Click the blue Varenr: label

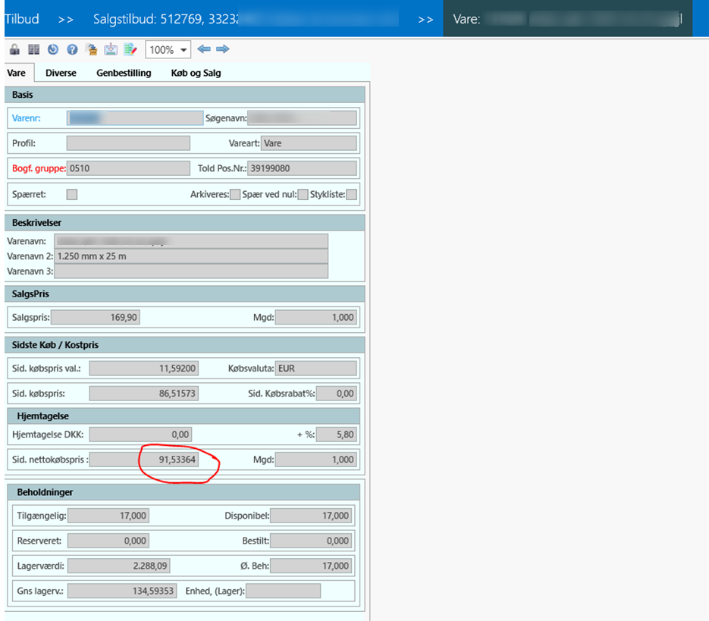[x=27, y=118]
